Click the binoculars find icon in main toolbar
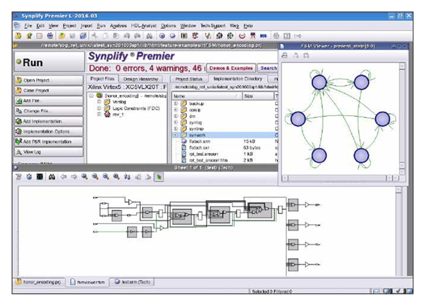The image size is (425, 306). (x=149, y=36)
